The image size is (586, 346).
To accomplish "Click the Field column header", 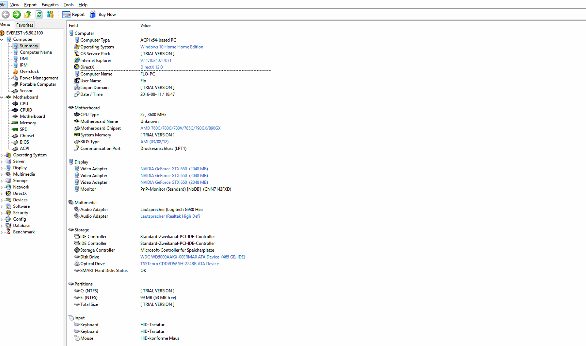I will [x=102, y=26].
